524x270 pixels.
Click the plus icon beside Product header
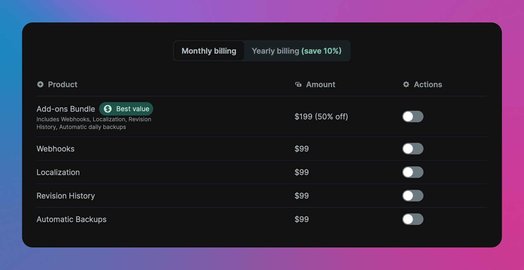coord(40,85)
